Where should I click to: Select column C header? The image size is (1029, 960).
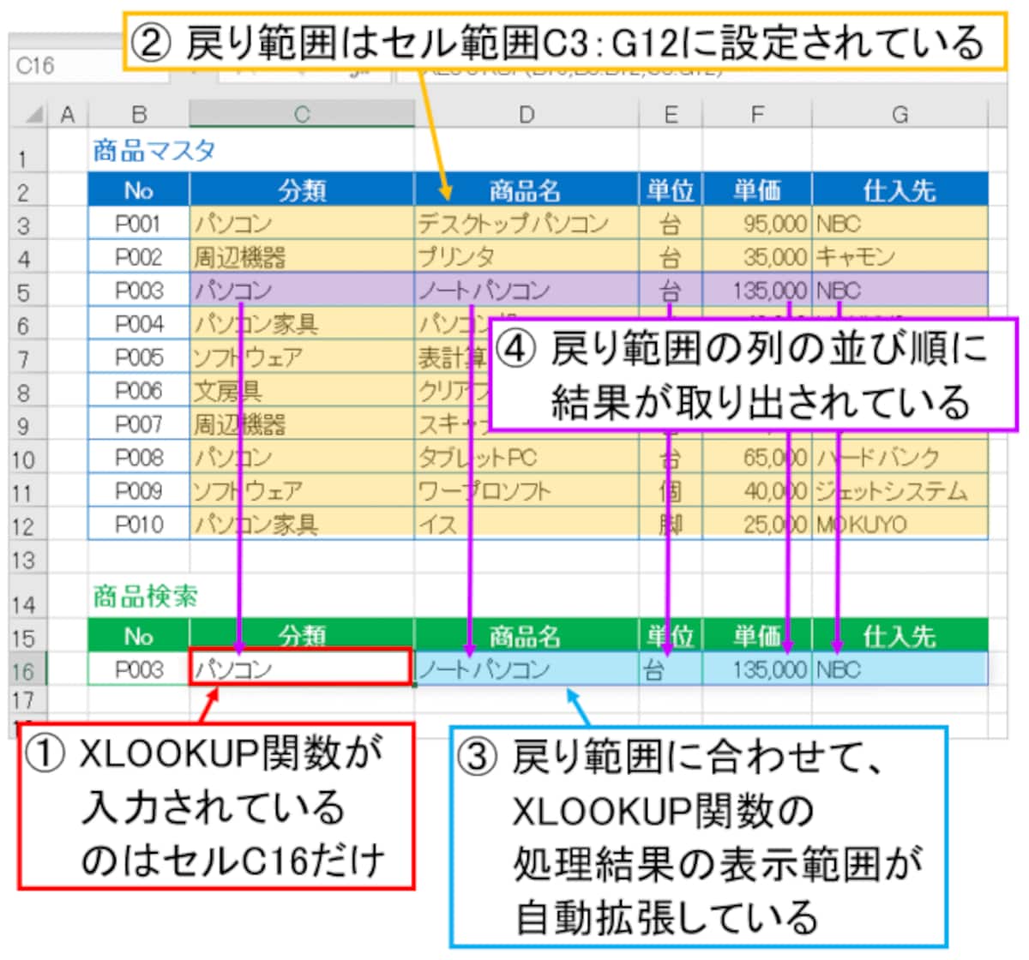click(x=302, y=114)
